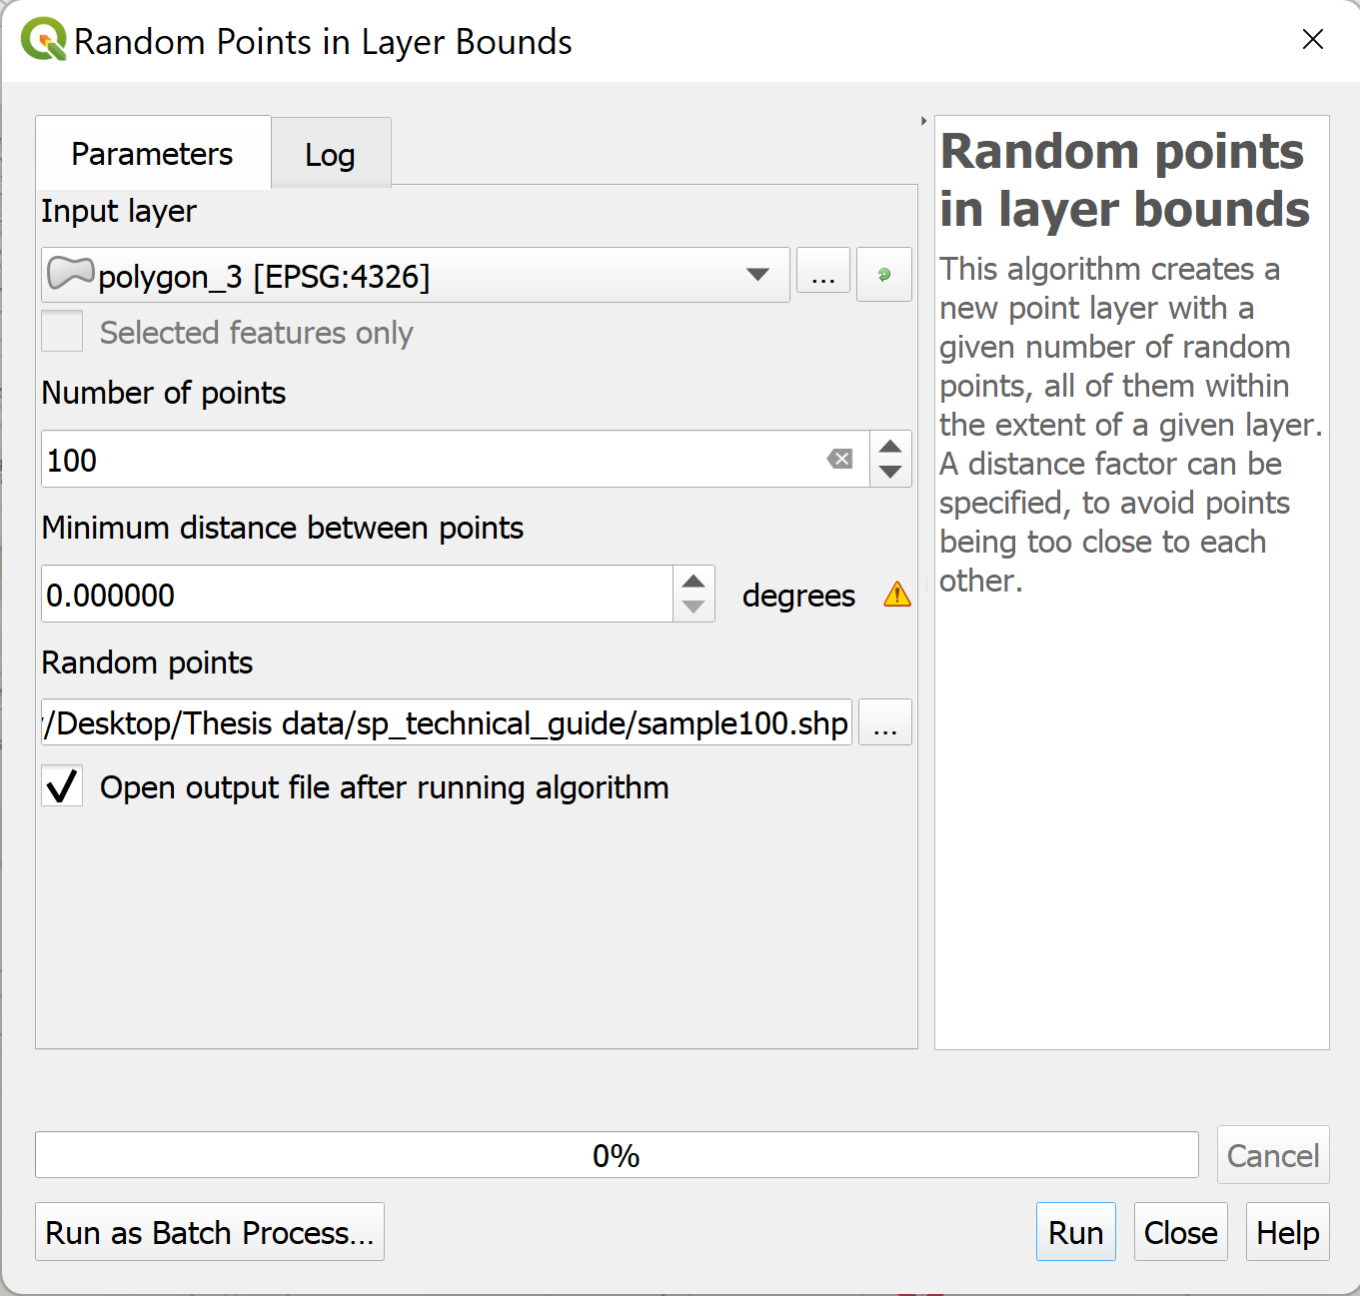Increase minimum distance with up arrow
Screen dimensions: 1360x1296
point(693,582)
